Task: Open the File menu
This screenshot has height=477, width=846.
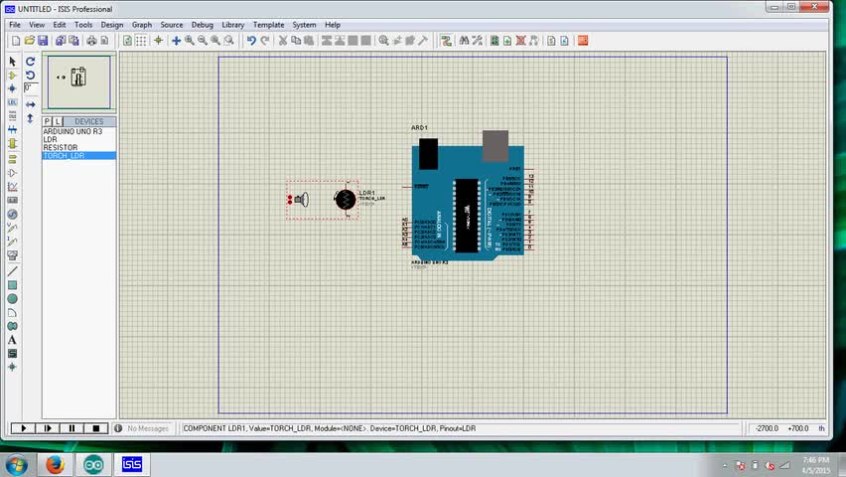Action: [x=15, y=25]
